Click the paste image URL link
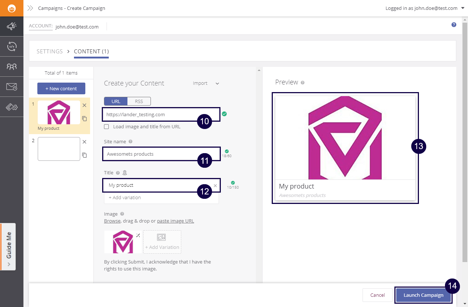Viewport: 468px width, 307px height. click(175, 221)
